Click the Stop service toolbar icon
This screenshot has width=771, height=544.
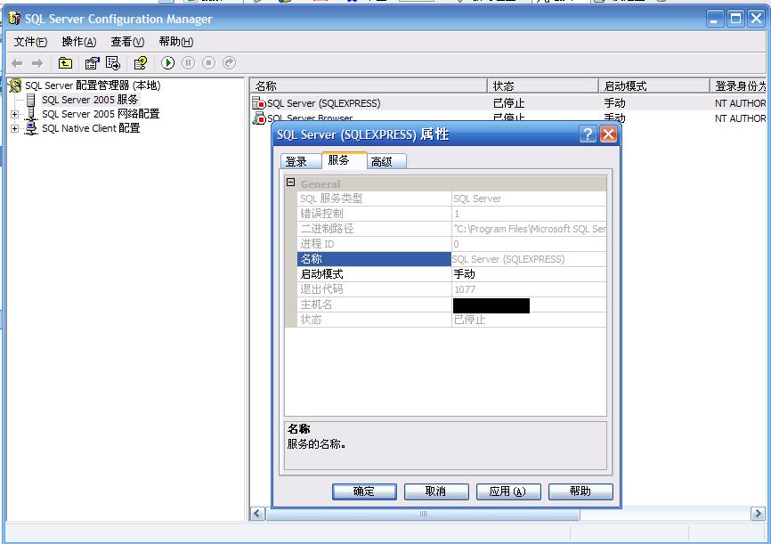point(208,63)
